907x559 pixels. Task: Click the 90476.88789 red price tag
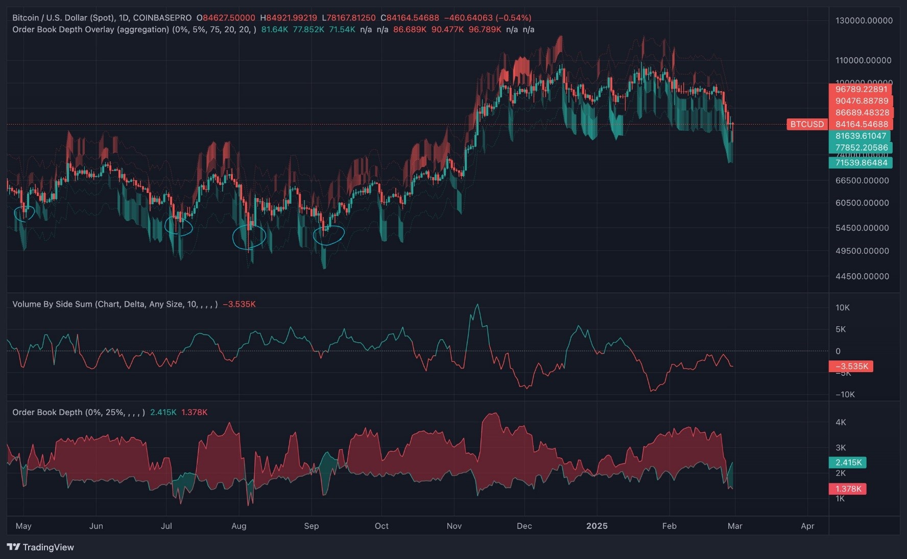pyautogui.click(x=861, y=101)
